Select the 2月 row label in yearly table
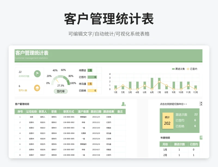Viewport: 218px width, 167px height. coord(165,155)
